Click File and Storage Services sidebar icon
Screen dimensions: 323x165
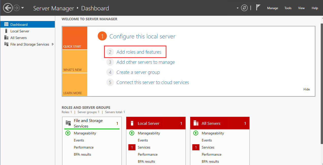(x=6, y=44)
